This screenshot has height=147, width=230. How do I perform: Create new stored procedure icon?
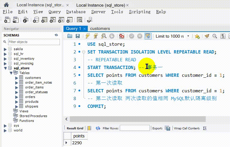click(x=61, y=20)
